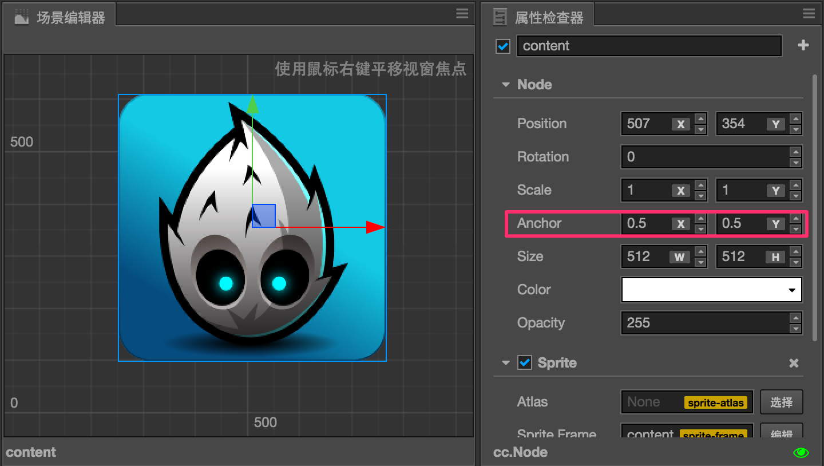824x466 pixels.
Task: Open the Color dropdown arrow
Action: (792, 290)
